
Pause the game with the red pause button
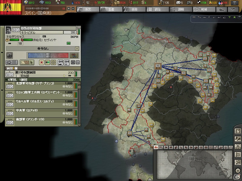[64, 9]
